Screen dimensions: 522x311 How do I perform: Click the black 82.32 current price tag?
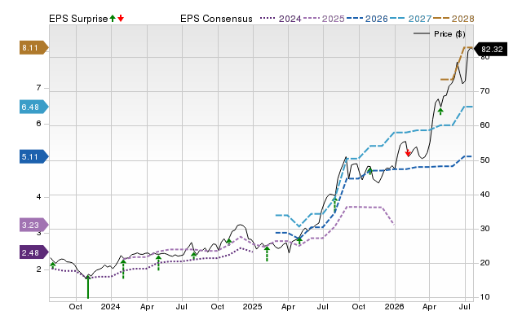(490, 49)
